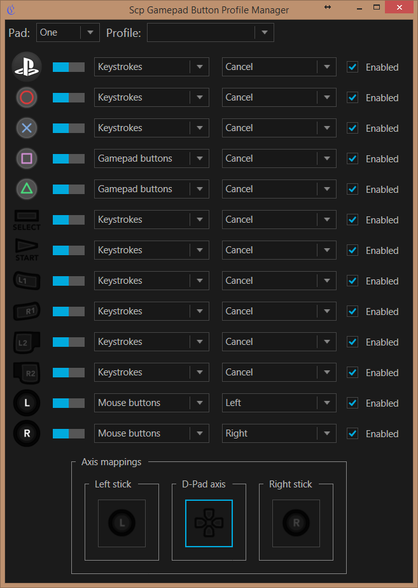Click the pink Square button icon
418x588 pixels.
point(27,158)
